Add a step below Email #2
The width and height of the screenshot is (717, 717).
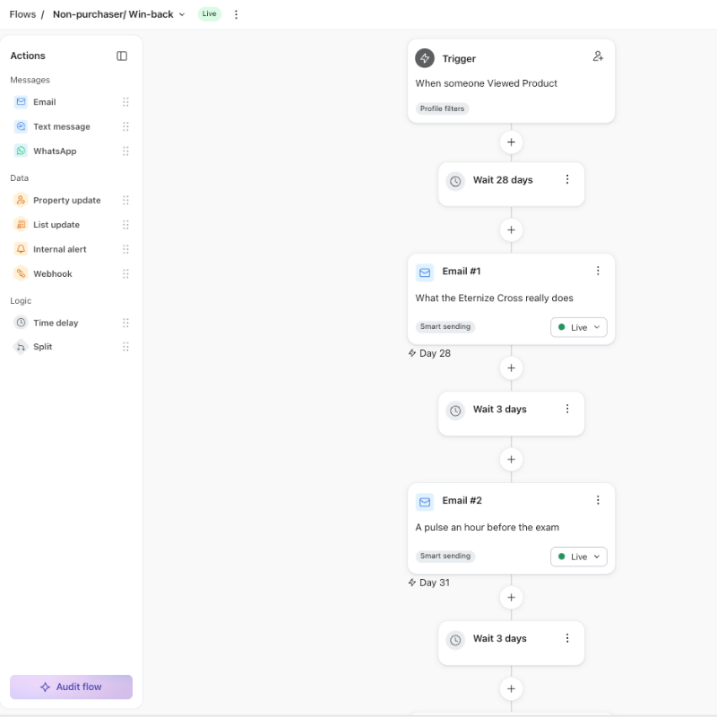(511, 598)
